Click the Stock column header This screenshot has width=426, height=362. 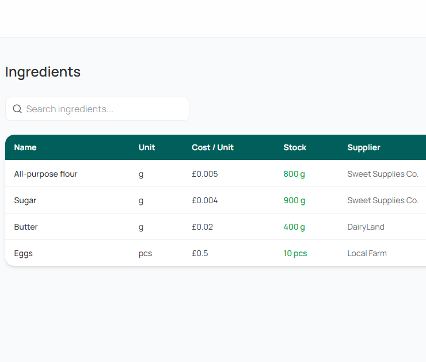(x=295, y=147)
